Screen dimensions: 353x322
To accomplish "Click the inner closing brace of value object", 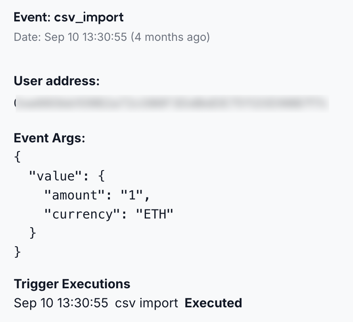I will point(33,233).
